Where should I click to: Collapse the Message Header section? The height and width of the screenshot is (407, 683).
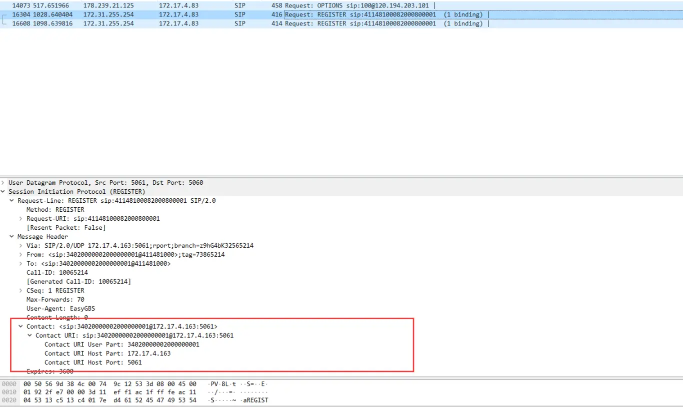tap(12, 237)
